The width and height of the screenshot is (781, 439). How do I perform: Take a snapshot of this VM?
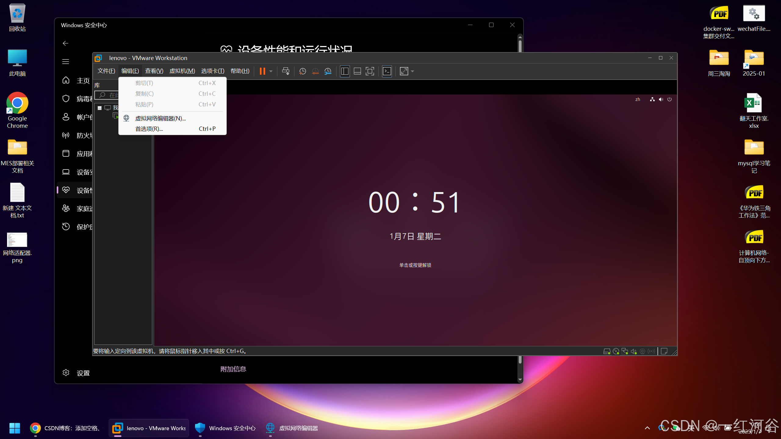(x=302, y=71)
